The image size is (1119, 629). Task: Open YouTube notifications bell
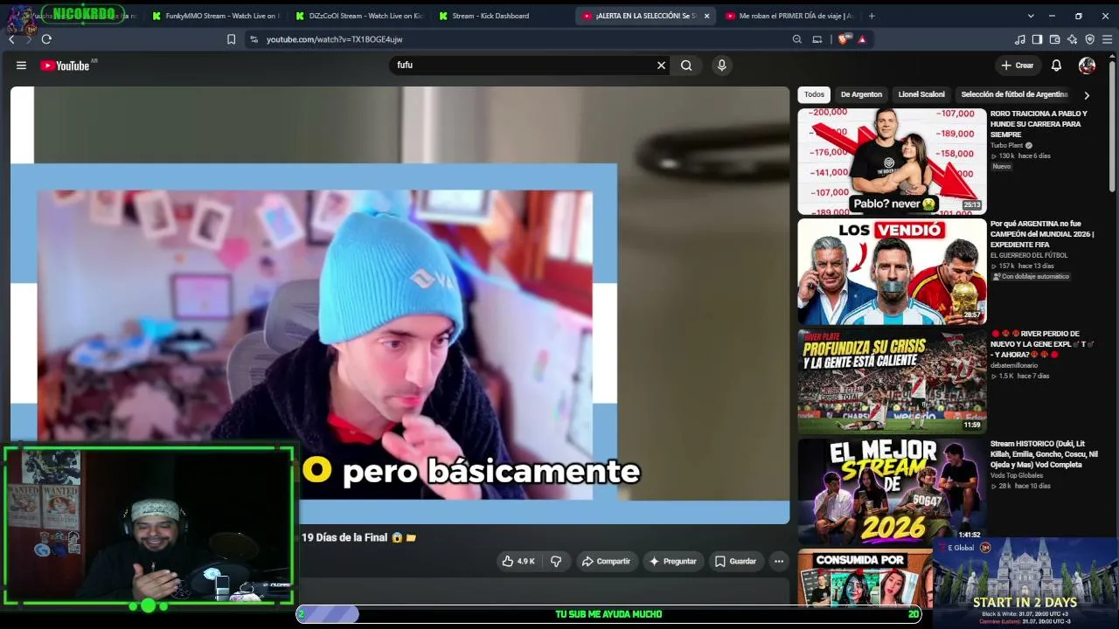click(1056, 66)
